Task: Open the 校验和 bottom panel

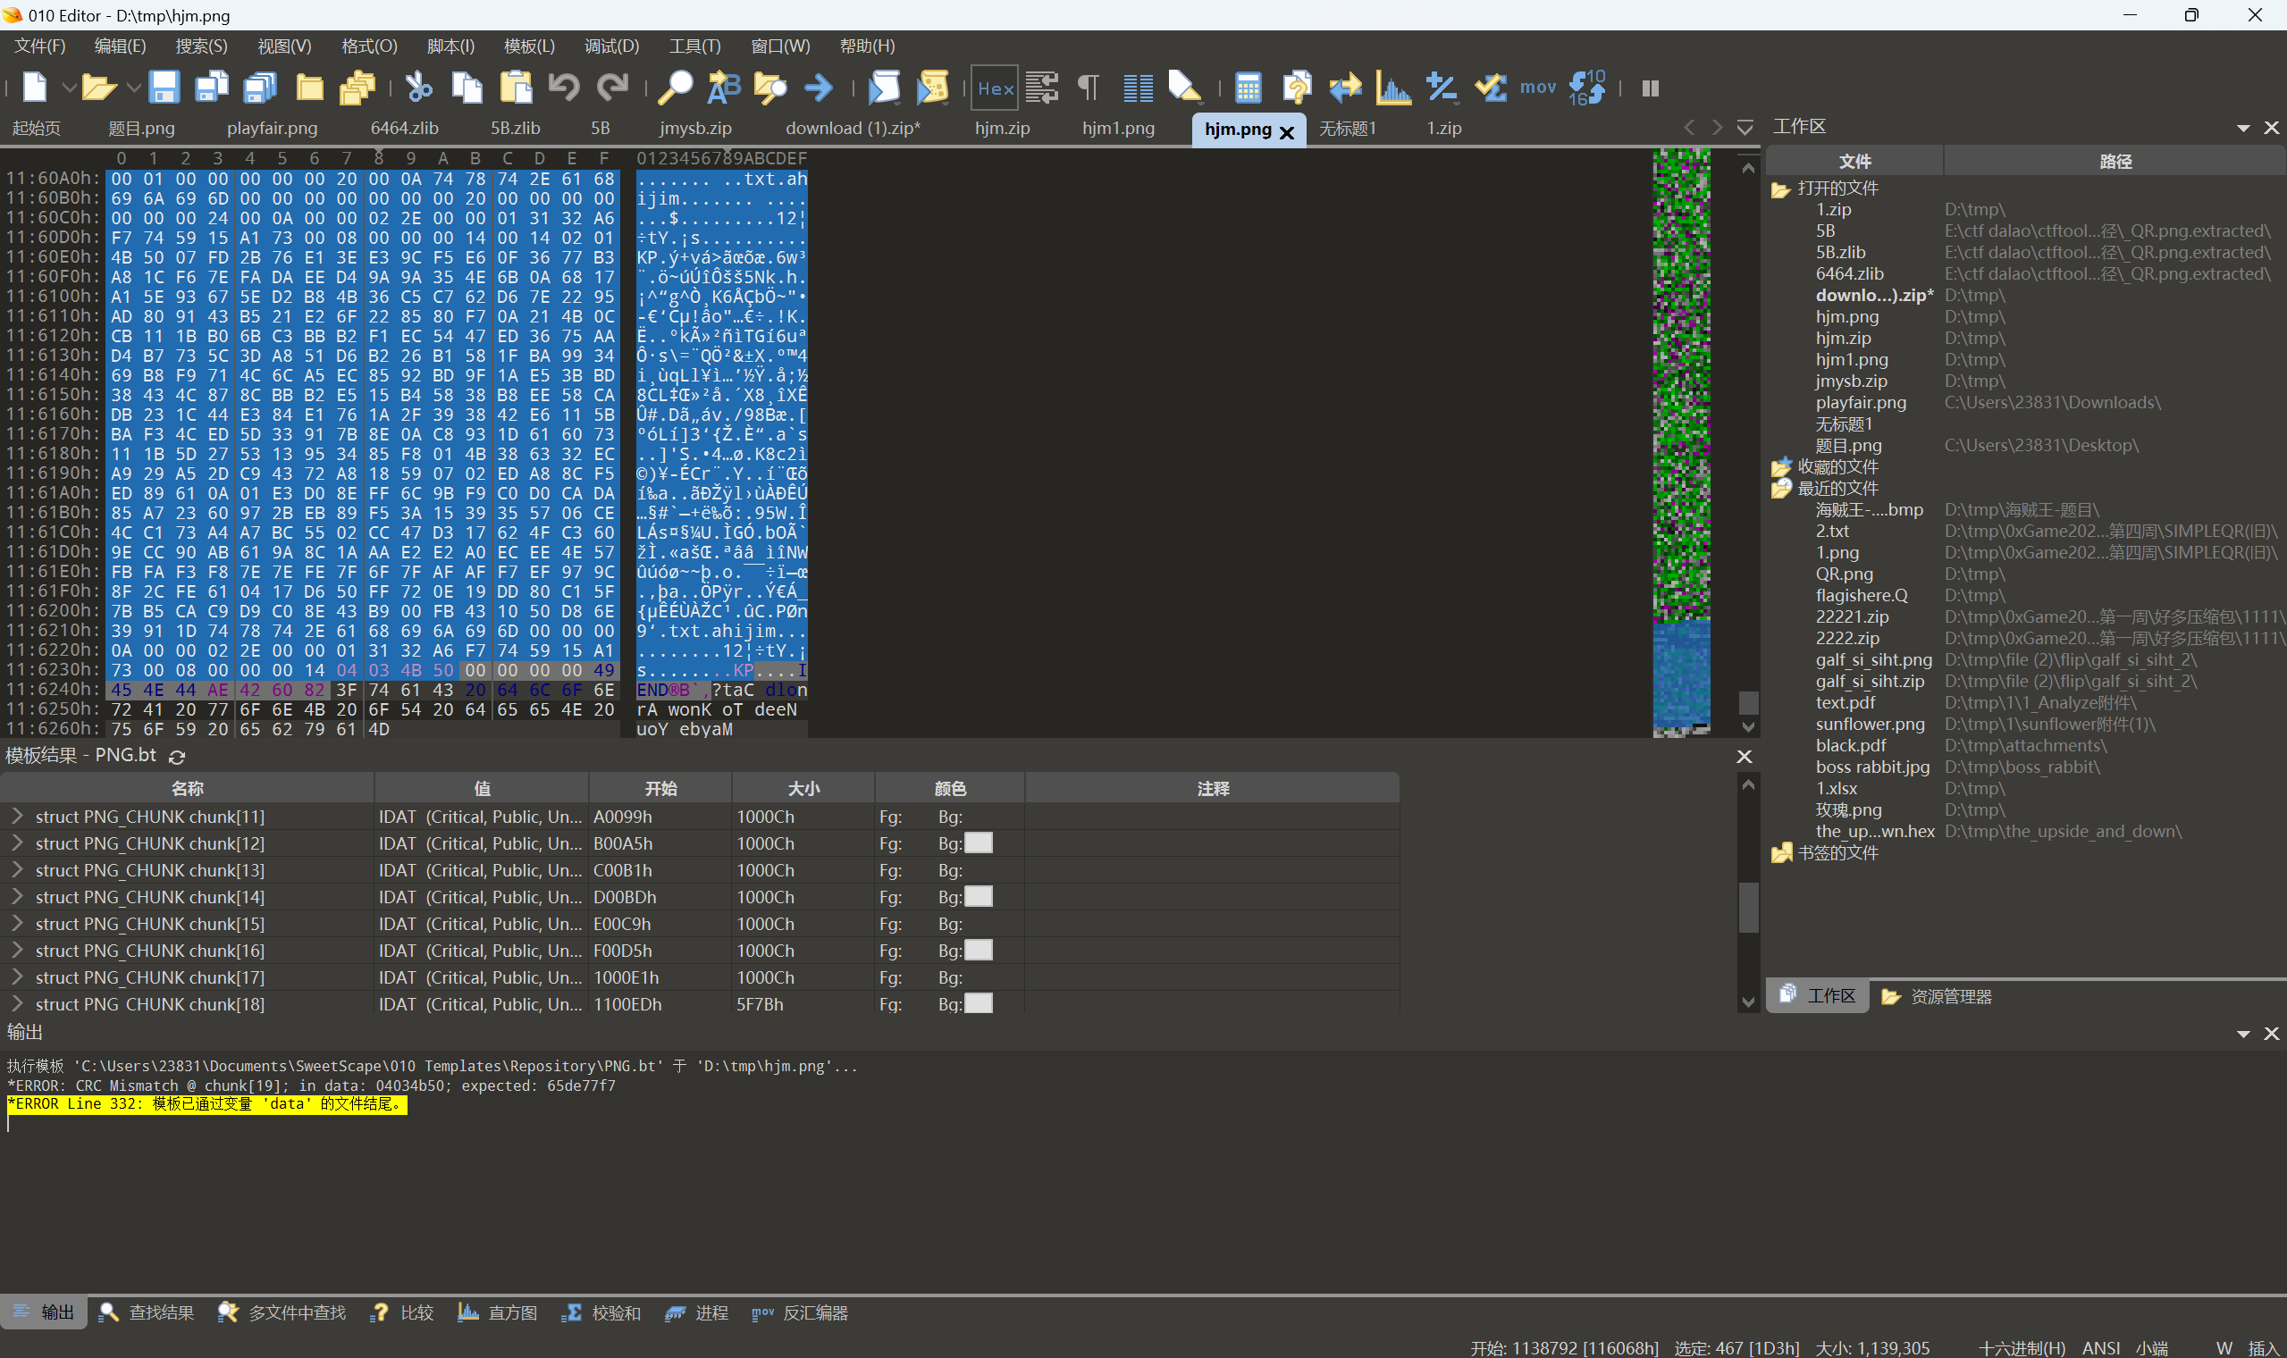Action: [601, 1312]
